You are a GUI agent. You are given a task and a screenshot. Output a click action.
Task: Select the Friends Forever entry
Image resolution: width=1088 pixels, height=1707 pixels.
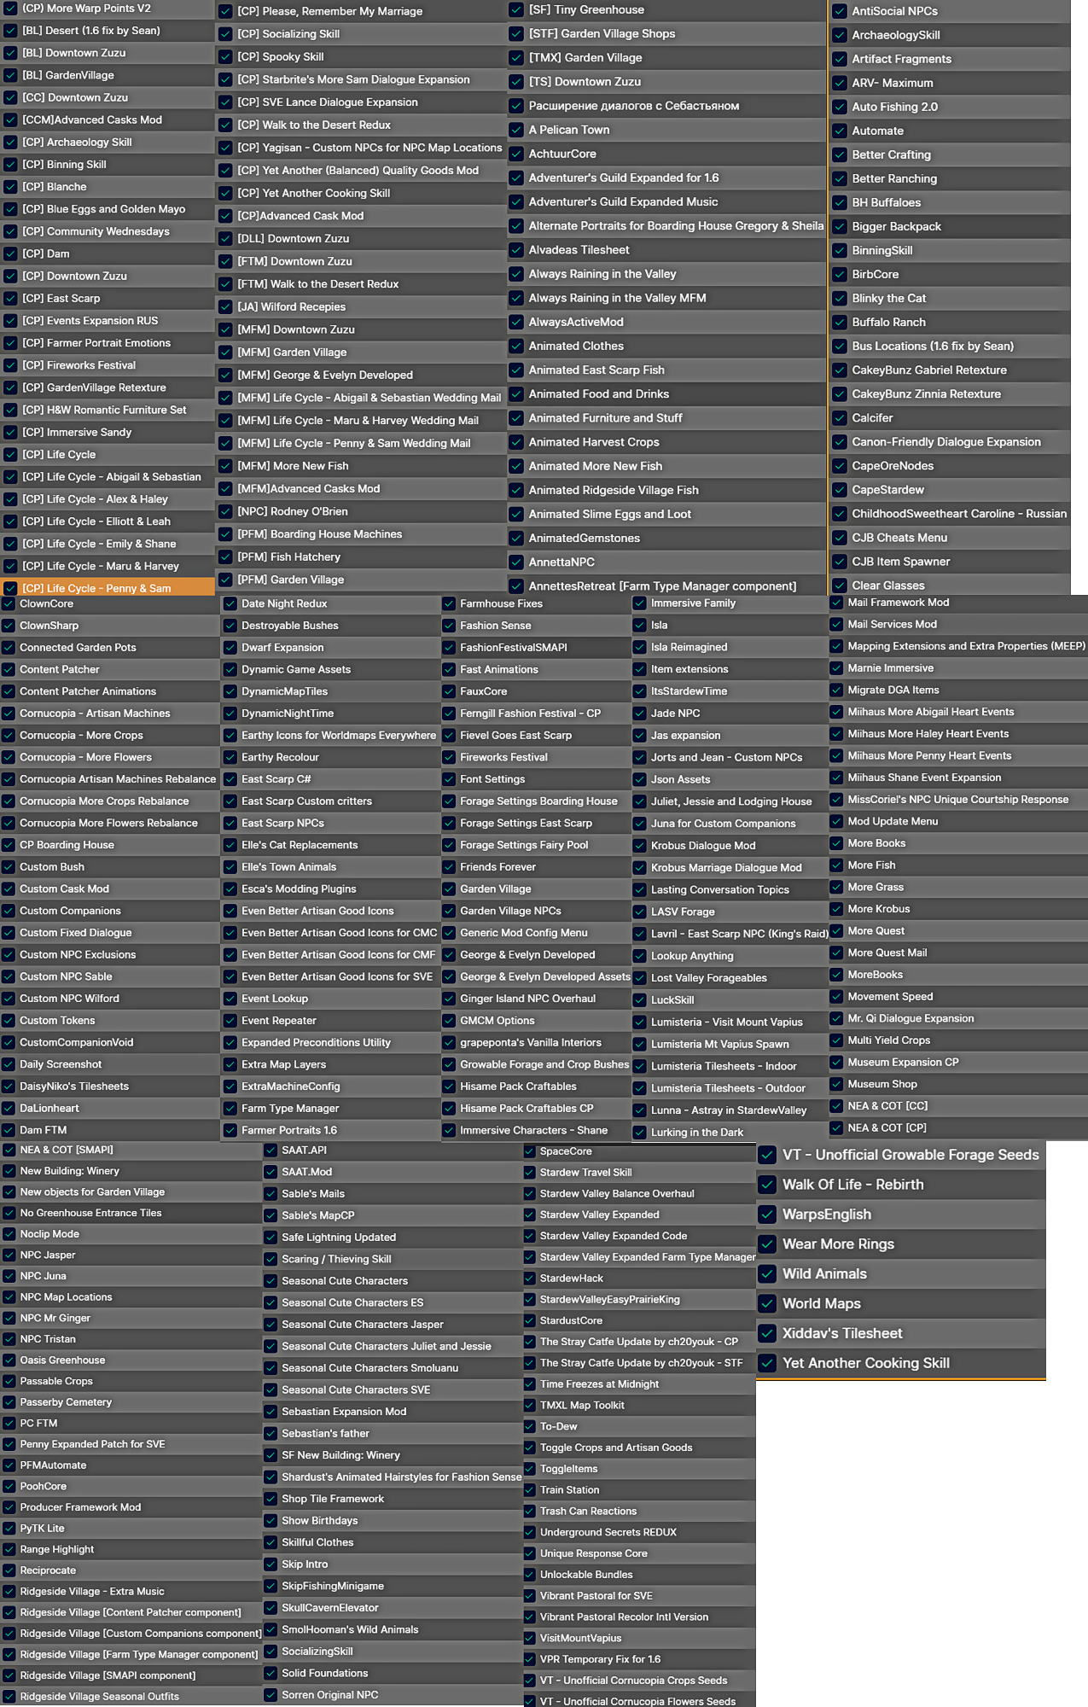[x=535, y=867]
